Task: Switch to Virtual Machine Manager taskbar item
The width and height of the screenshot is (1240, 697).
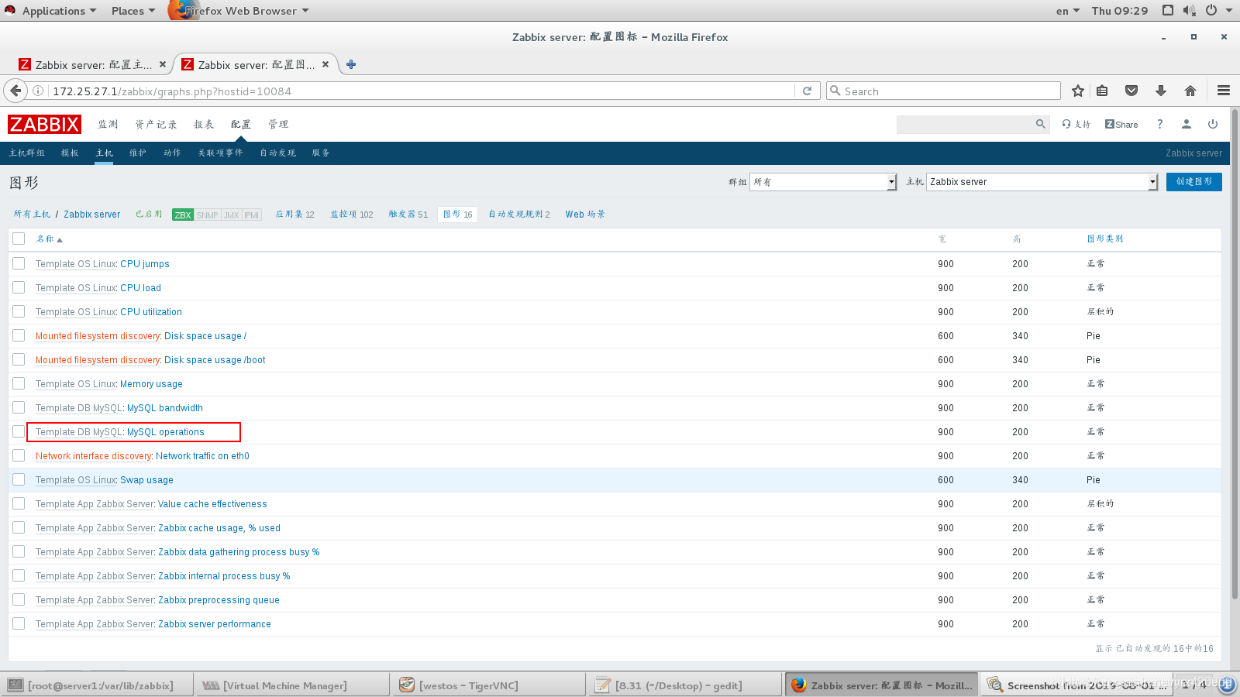Action: click(x=291, y=685)
